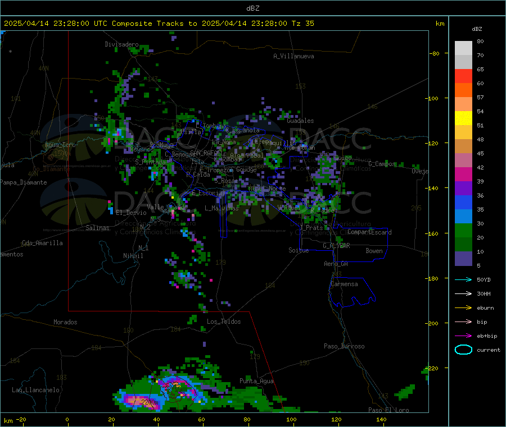This screenshot has width=506, height=427.
Task: Click the 'dBZ' title at top
Action: point(252,8)
